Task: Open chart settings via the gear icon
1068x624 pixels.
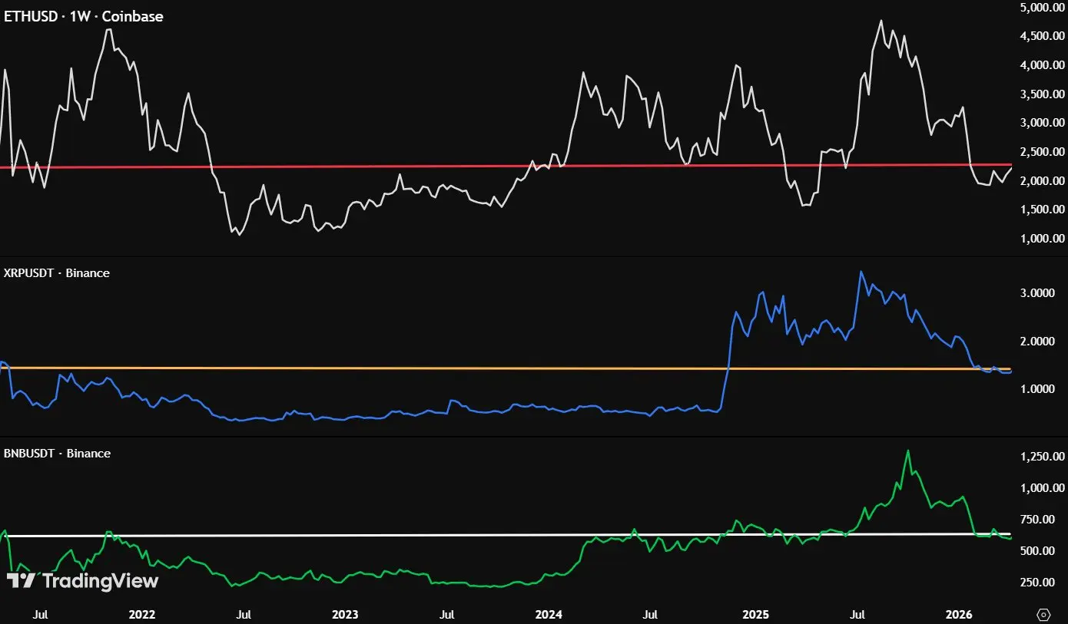Action: (1043, 615)
